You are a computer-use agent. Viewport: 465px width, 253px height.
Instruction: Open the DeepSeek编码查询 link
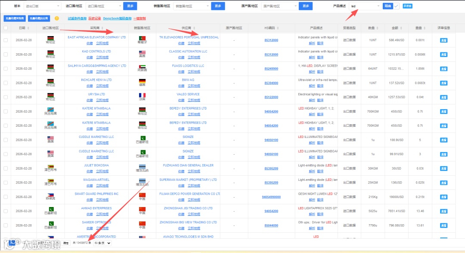[118, 18]
